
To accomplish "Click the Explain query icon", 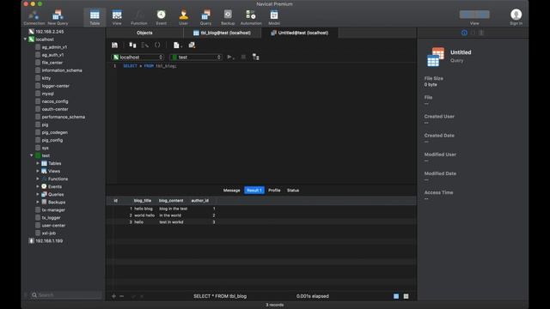I will [256, 57].
